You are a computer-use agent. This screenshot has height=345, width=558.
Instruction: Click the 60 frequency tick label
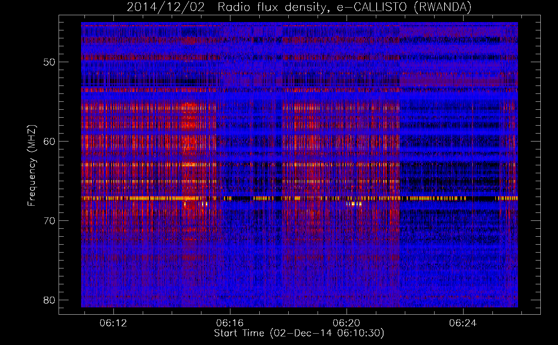point(49,141)
